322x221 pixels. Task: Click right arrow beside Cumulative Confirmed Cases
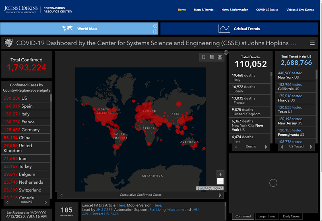point(220,195)
